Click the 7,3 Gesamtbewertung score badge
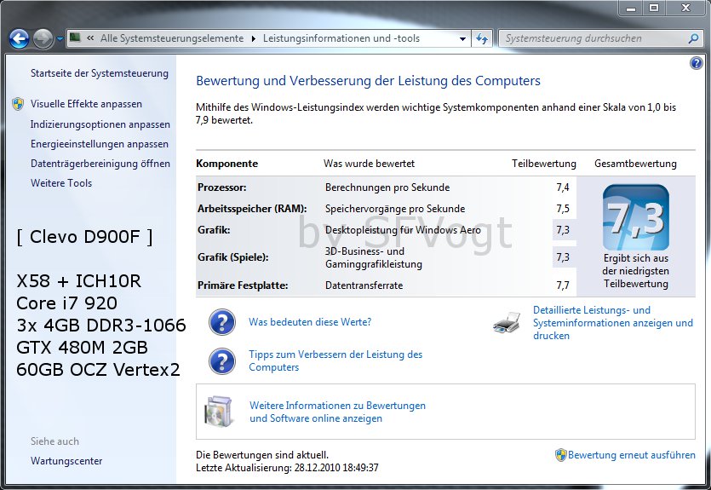 tap(636, 217)
